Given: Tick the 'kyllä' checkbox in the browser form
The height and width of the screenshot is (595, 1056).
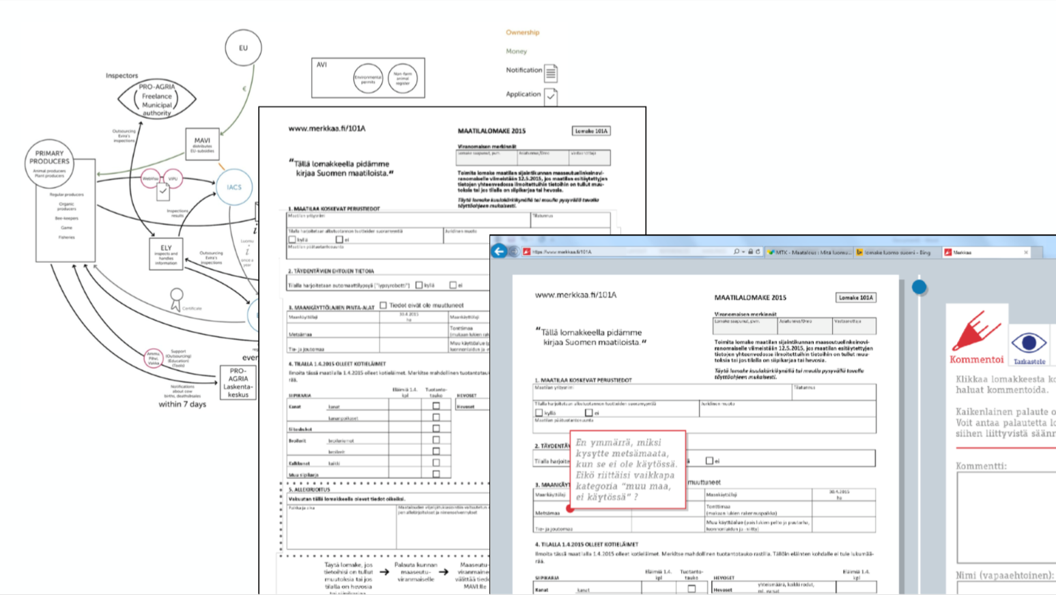Looking at the screenshot, I should click(x=539, y=413).
